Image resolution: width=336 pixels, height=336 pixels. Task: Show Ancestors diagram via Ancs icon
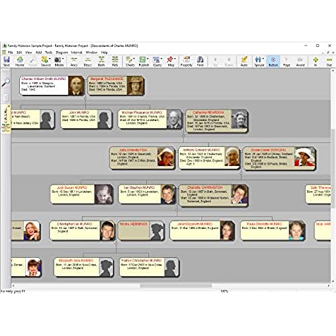click(74, 61)
